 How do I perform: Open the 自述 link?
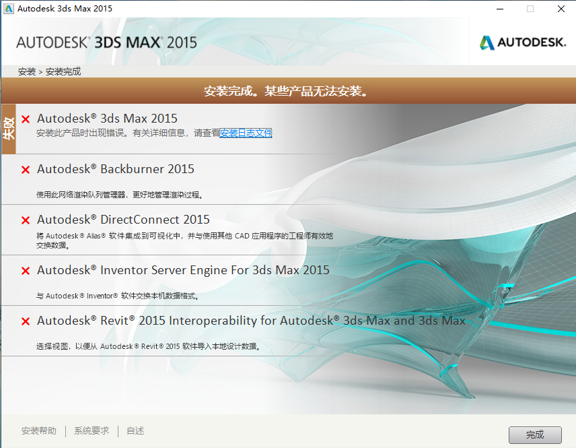[135, 430]
